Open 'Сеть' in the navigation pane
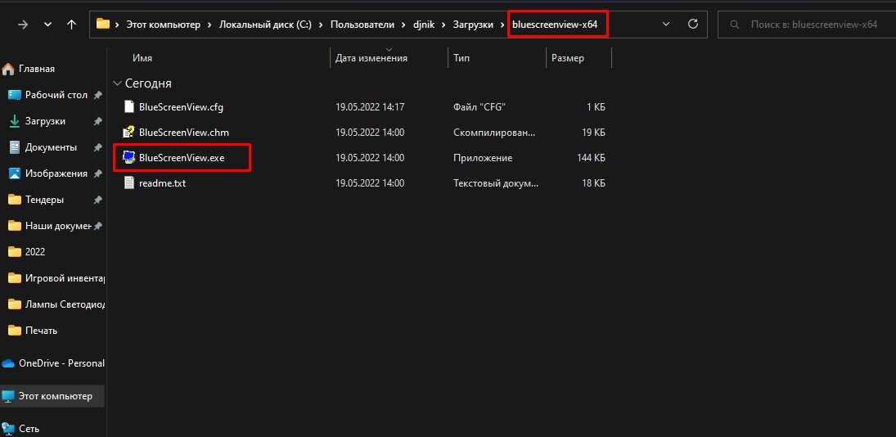Viewport: 896px width, 437px height. click(29, 429)
